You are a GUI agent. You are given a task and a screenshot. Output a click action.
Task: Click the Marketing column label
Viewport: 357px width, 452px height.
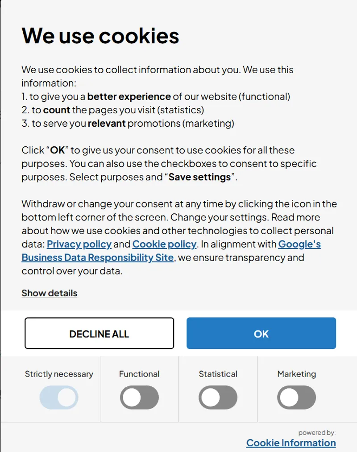296,374
